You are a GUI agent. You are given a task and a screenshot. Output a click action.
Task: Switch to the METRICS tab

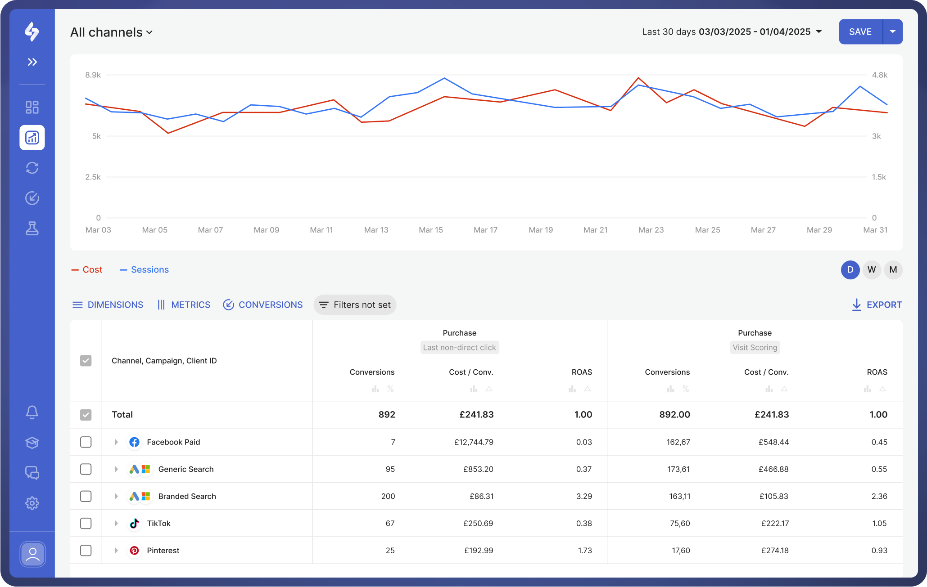tap(183, 305)
